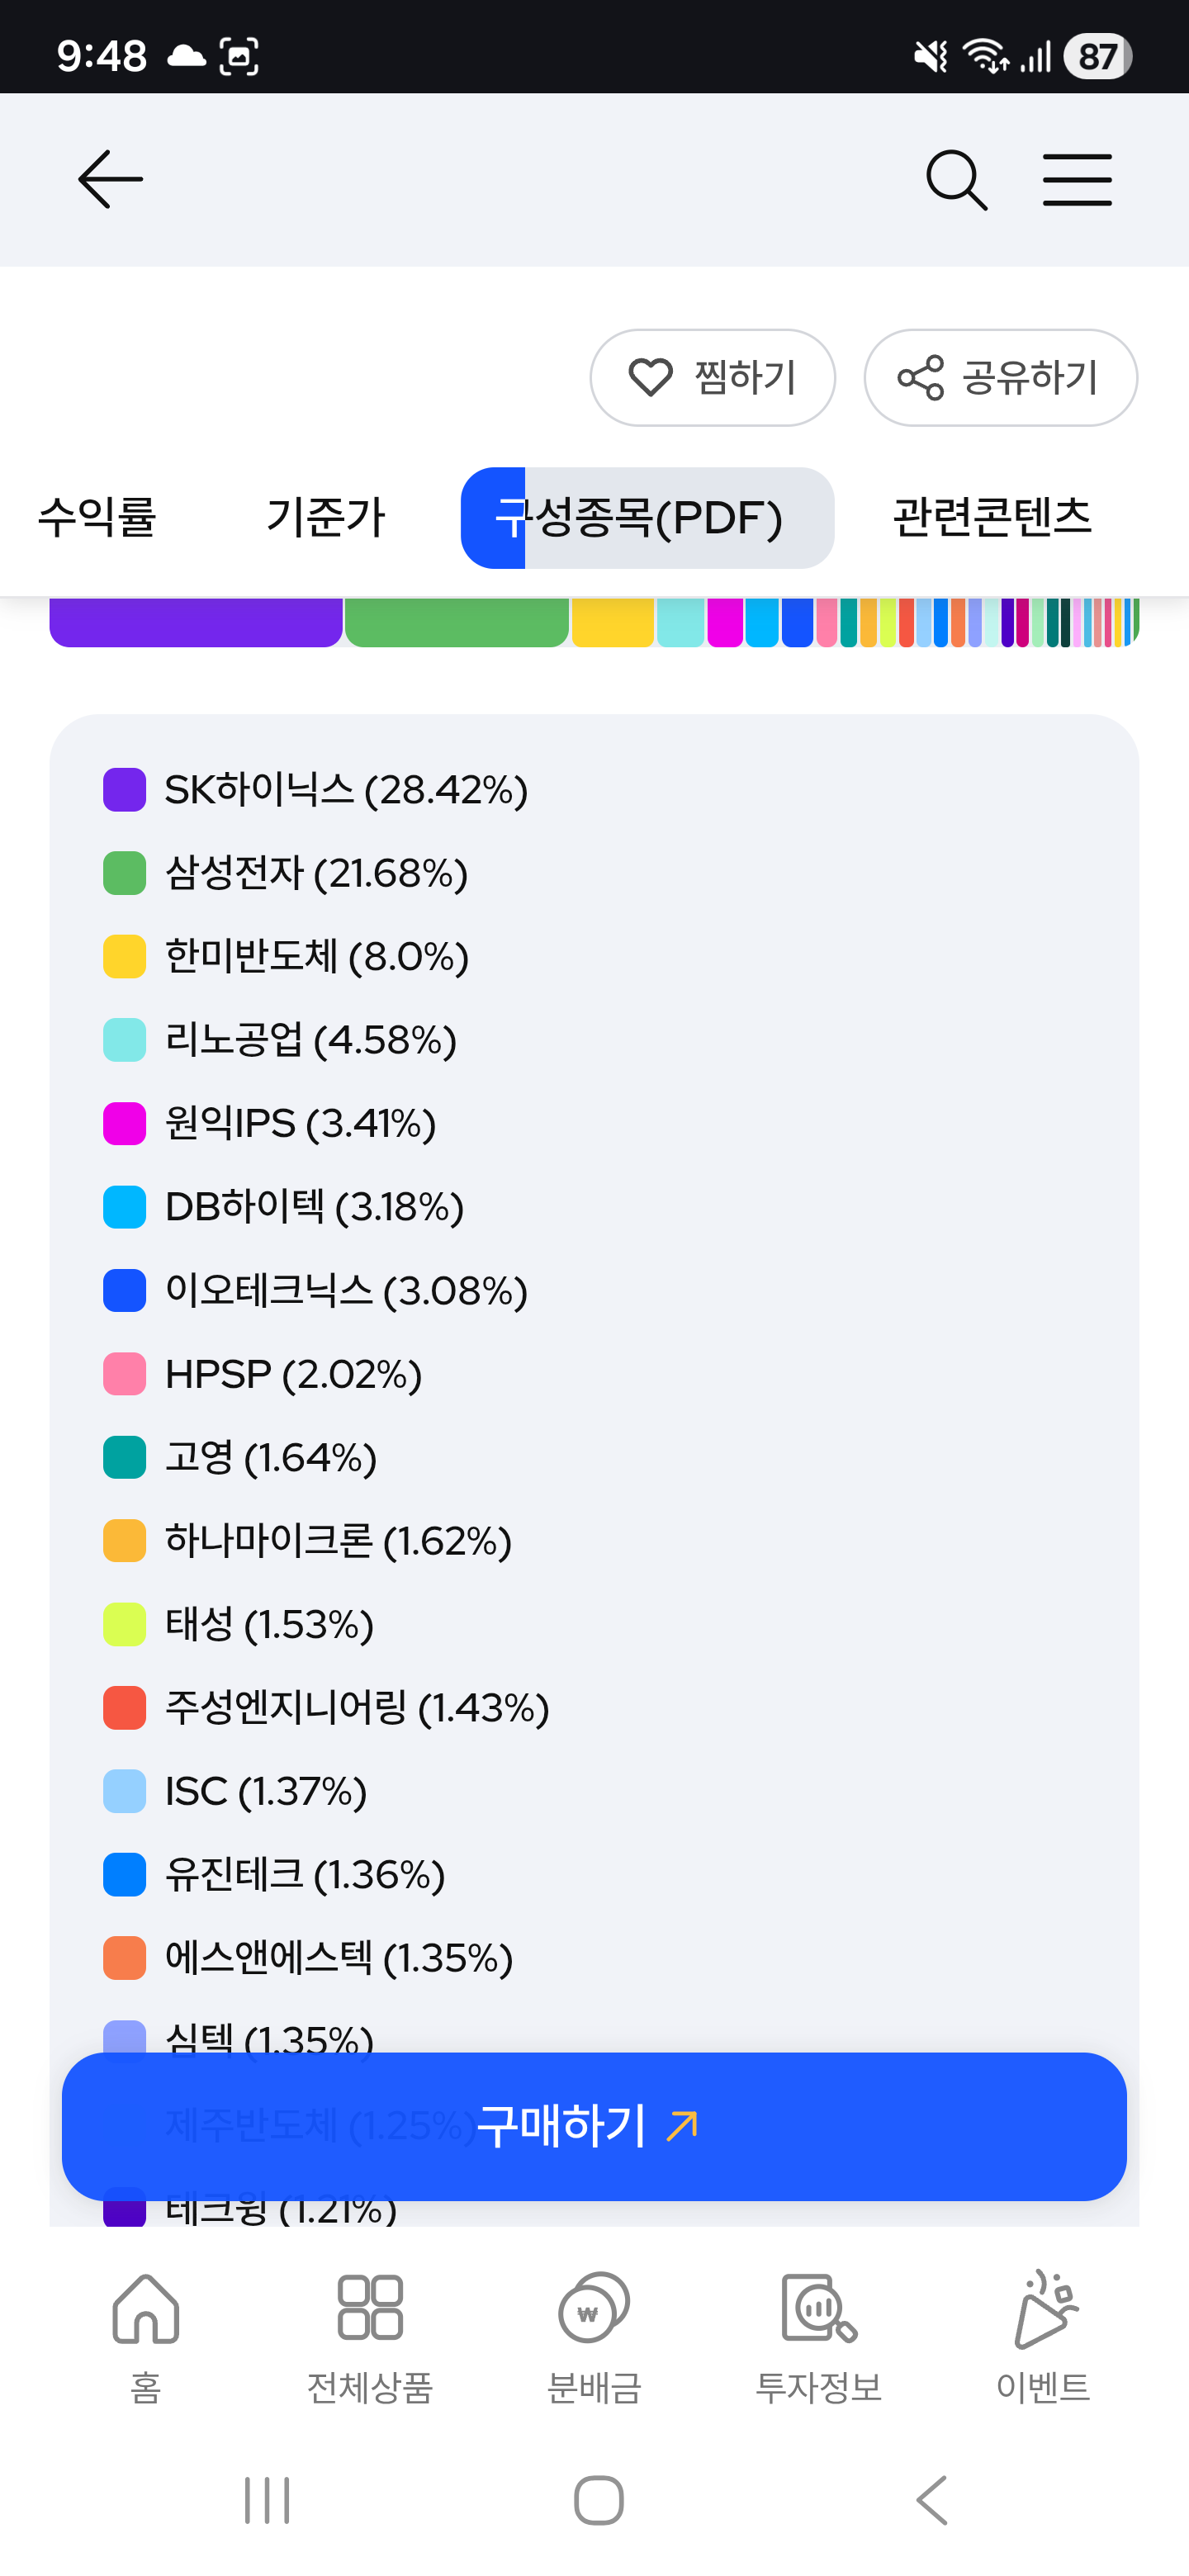
Task: Open the hamburger menu icon
Action: (x=1077, y=180)
